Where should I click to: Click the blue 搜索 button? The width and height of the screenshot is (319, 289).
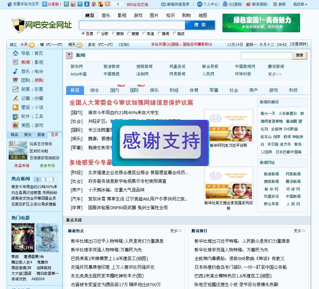click(200, 25)
